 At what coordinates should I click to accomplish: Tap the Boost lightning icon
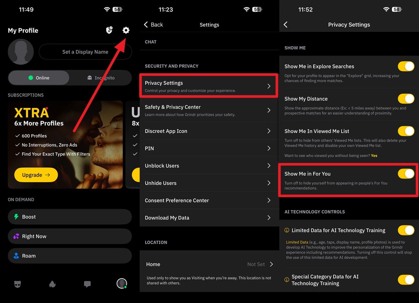[x=16, y=217]
